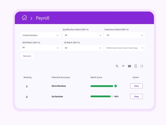Click ranking number 1
166x125 pixels.
point(27,86)
